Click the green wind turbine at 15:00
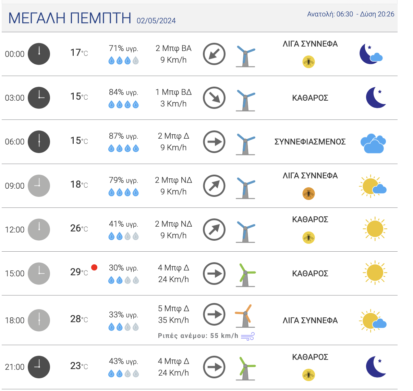The image size is (413, 391). click(x=245, y=275)
